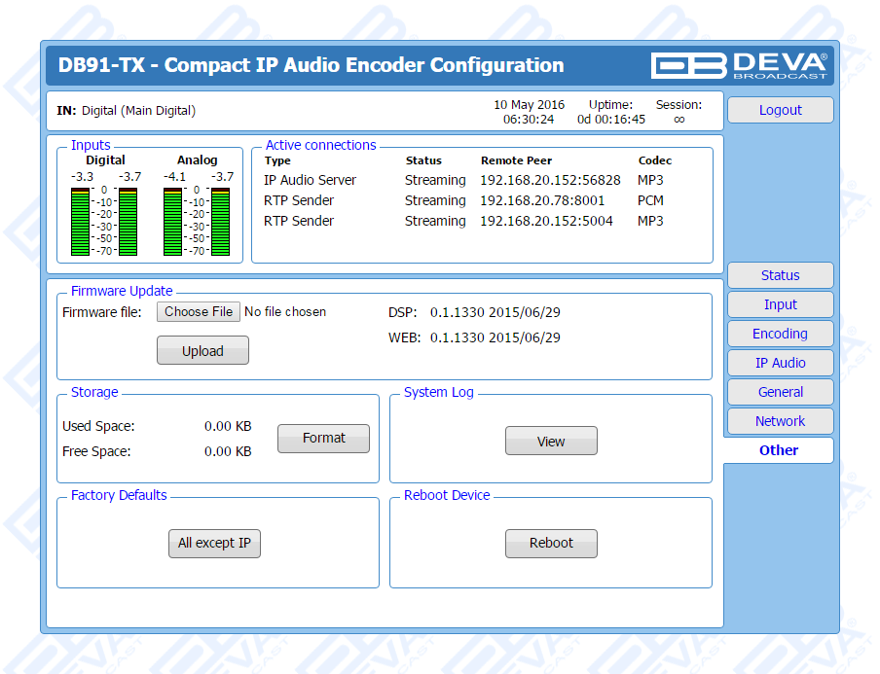Open the Network tab
The height and width of the screenshot is (674, 880).
point(780,421)
